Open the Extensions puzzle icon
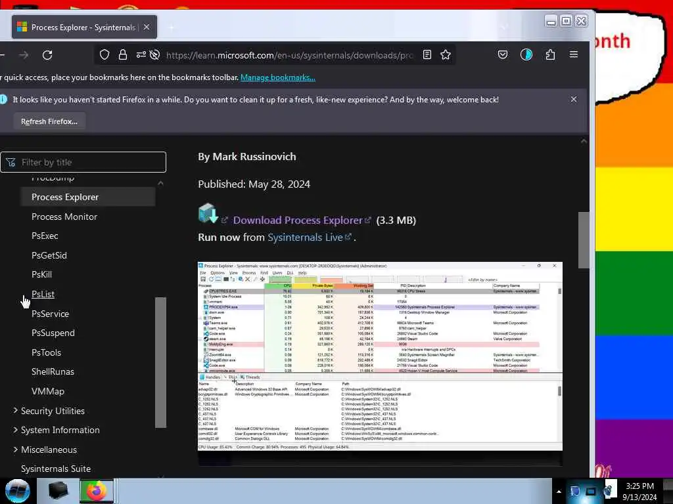673x504 pixels. (x=550, y=55)
